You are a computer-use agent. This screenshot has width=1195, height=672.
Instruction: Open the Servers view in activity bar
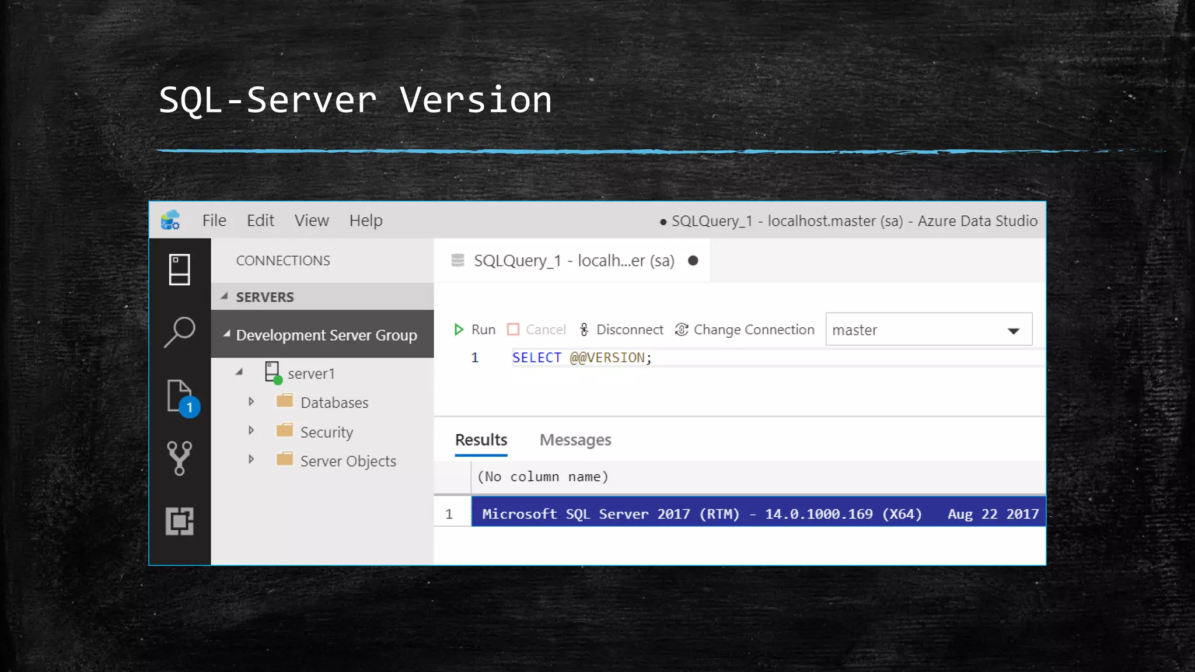pos(180,269)
